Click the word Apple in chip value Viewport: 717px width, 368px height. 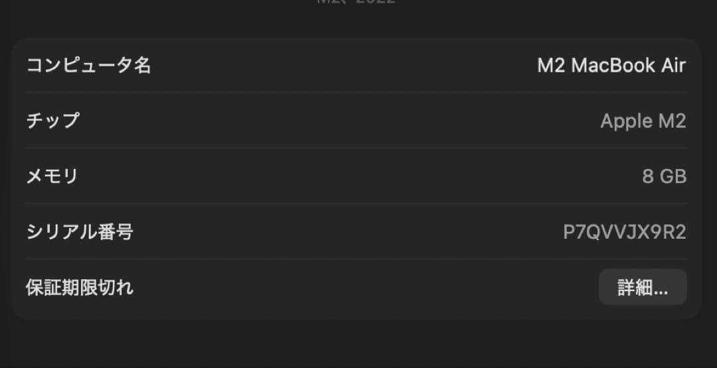coord(626,121)
